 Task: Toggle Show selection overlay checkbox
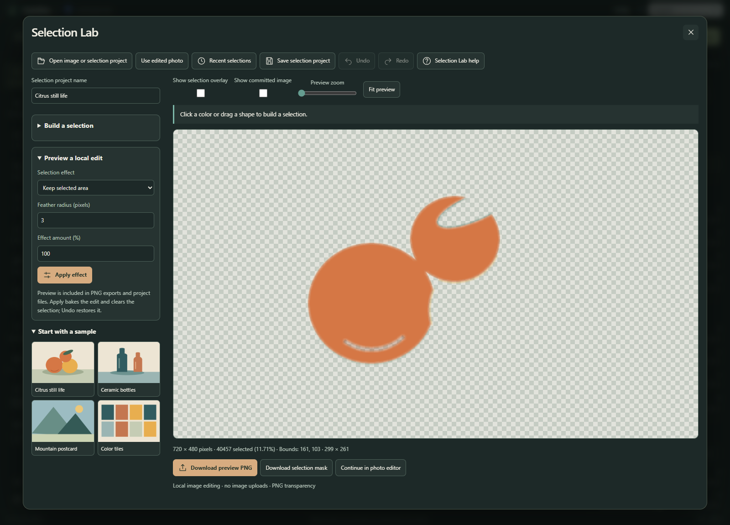click(201, 93)
